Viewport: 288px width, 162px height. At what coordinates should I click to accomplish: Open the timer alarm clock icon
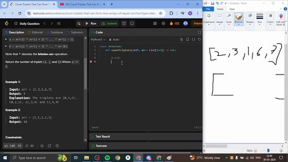point(124,23)
